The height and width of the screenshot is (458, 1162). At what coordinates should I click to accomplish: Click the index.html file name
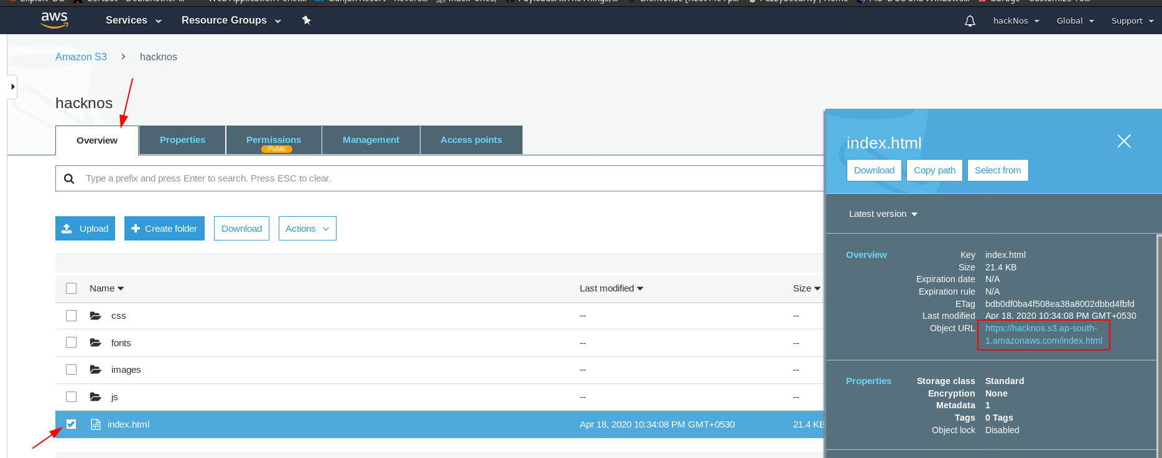pos(128,424)
